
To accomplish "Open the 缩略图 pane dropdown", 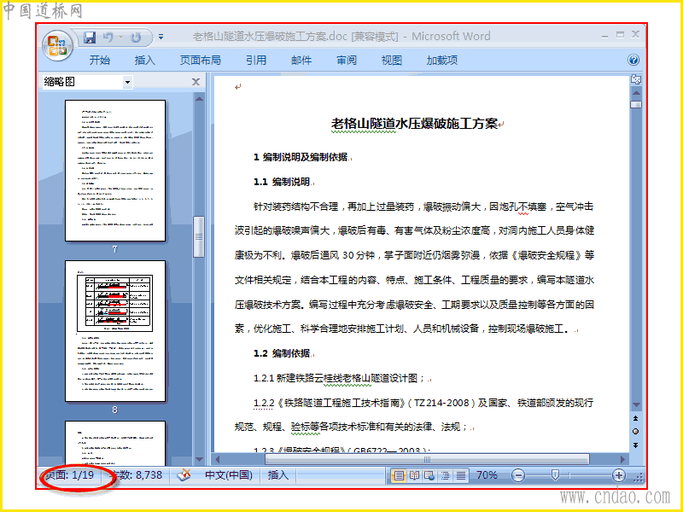I will pos(127,82).
